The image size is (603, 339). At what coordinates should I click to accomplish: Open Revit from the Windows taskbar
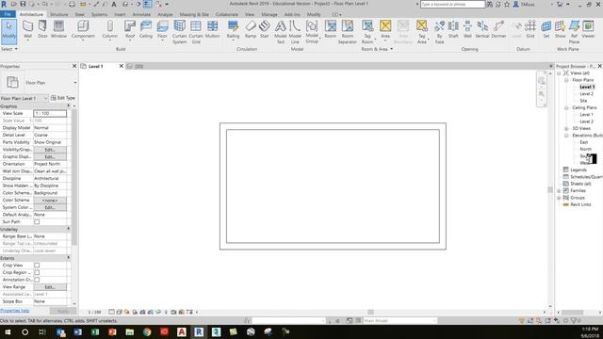(x=199, y=331)
